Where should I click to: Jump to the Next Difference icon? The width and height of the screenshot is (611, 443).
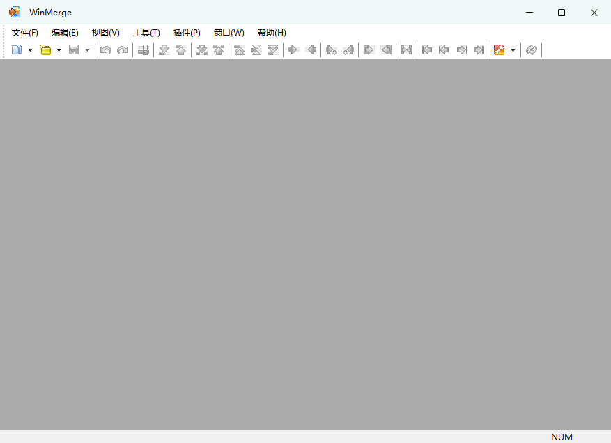click(x=164, y=49)
